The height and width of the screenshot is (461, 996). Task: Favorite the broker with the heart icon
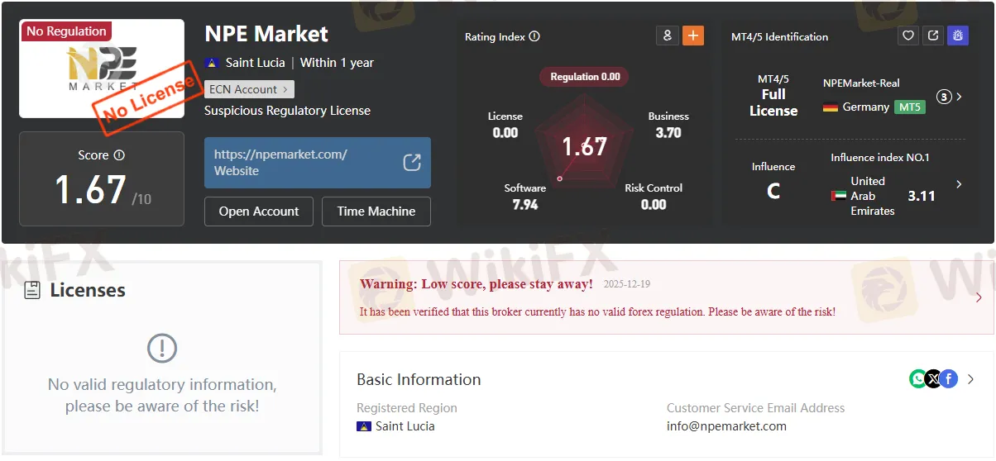pos(908,36)
